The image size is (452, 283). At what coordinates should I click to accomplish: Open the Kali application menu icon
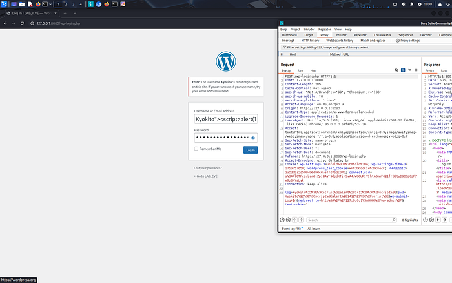4,4
